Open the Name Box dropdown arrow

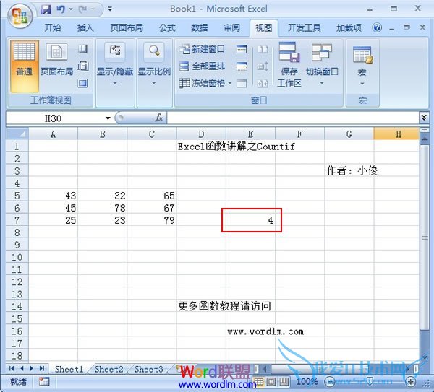click(108, 118)
